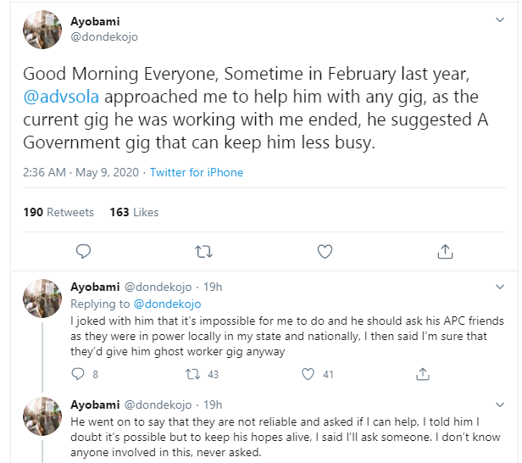Screen dimensions: 522x463
Task: Like the main tweet with heart icon
Action: pos(325,251)
